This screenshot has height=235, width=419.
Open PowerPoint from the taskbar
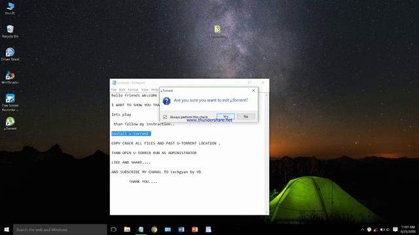click(195, 229)
